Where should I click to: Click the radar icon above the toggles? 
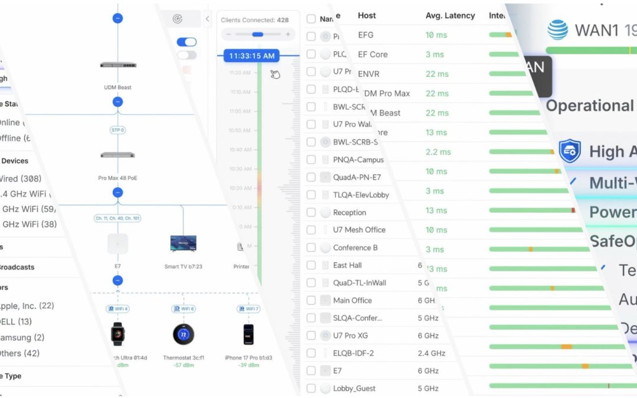tap(178, 19)
